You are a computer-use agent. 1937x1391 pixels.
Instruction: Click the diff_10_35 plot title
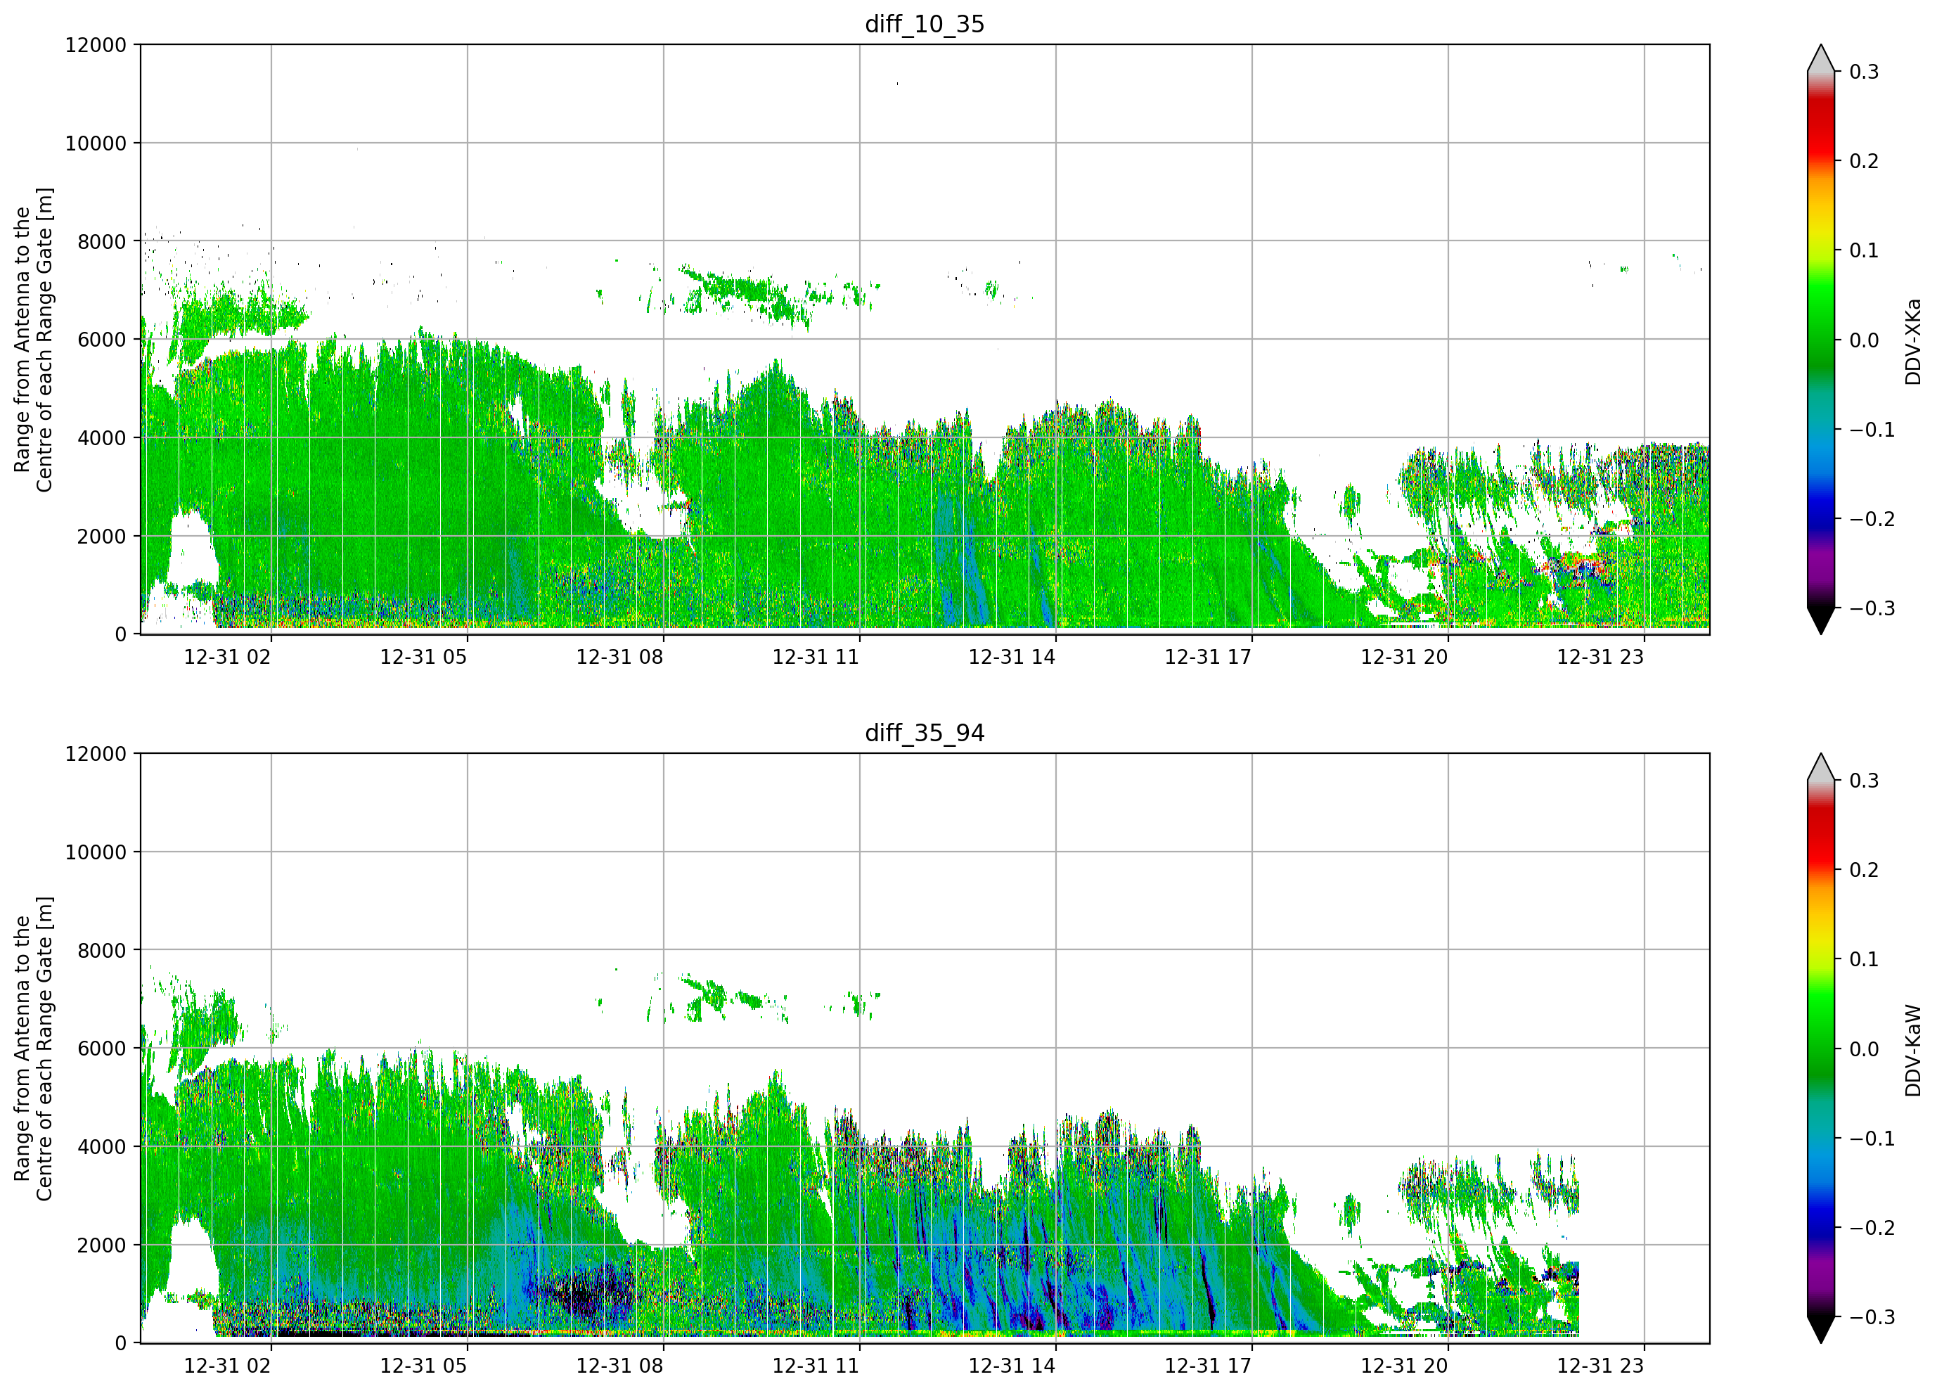924,24
